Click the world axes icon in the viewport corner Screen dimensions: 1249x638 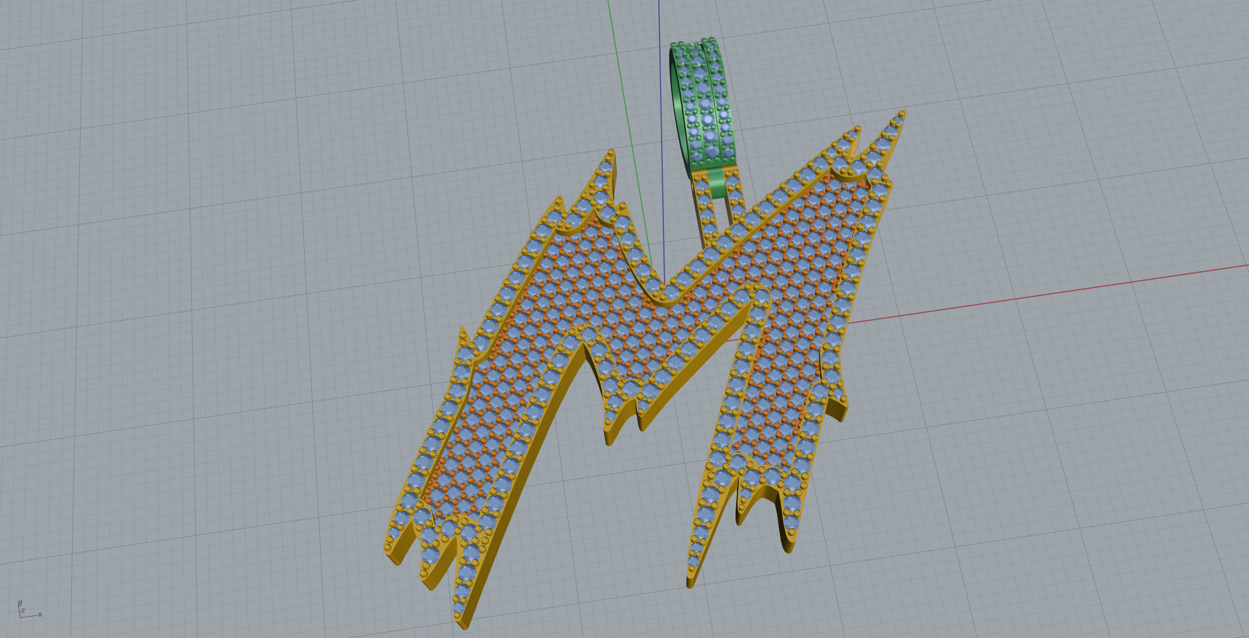29,609
